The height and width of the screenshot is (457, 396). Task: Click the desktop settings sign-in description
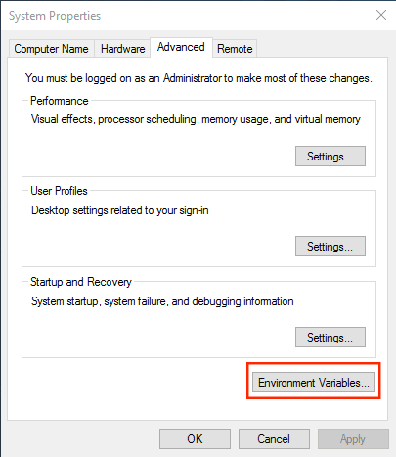(x=120, y=211)
